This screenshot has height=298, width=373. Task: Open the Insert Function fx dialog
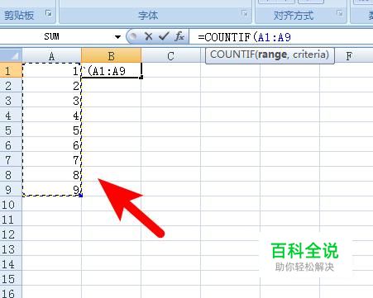(179, 36)
